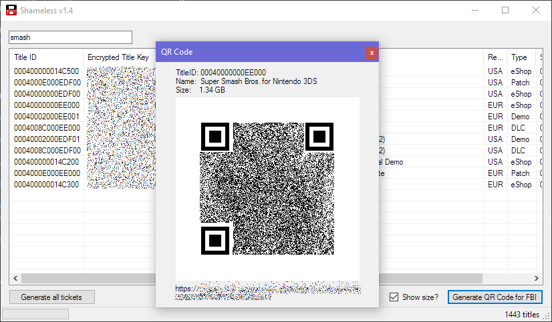The width and height of the screenshot is (552, 322).
Task: Minimize the Shameless window
Action: point(475,10)
